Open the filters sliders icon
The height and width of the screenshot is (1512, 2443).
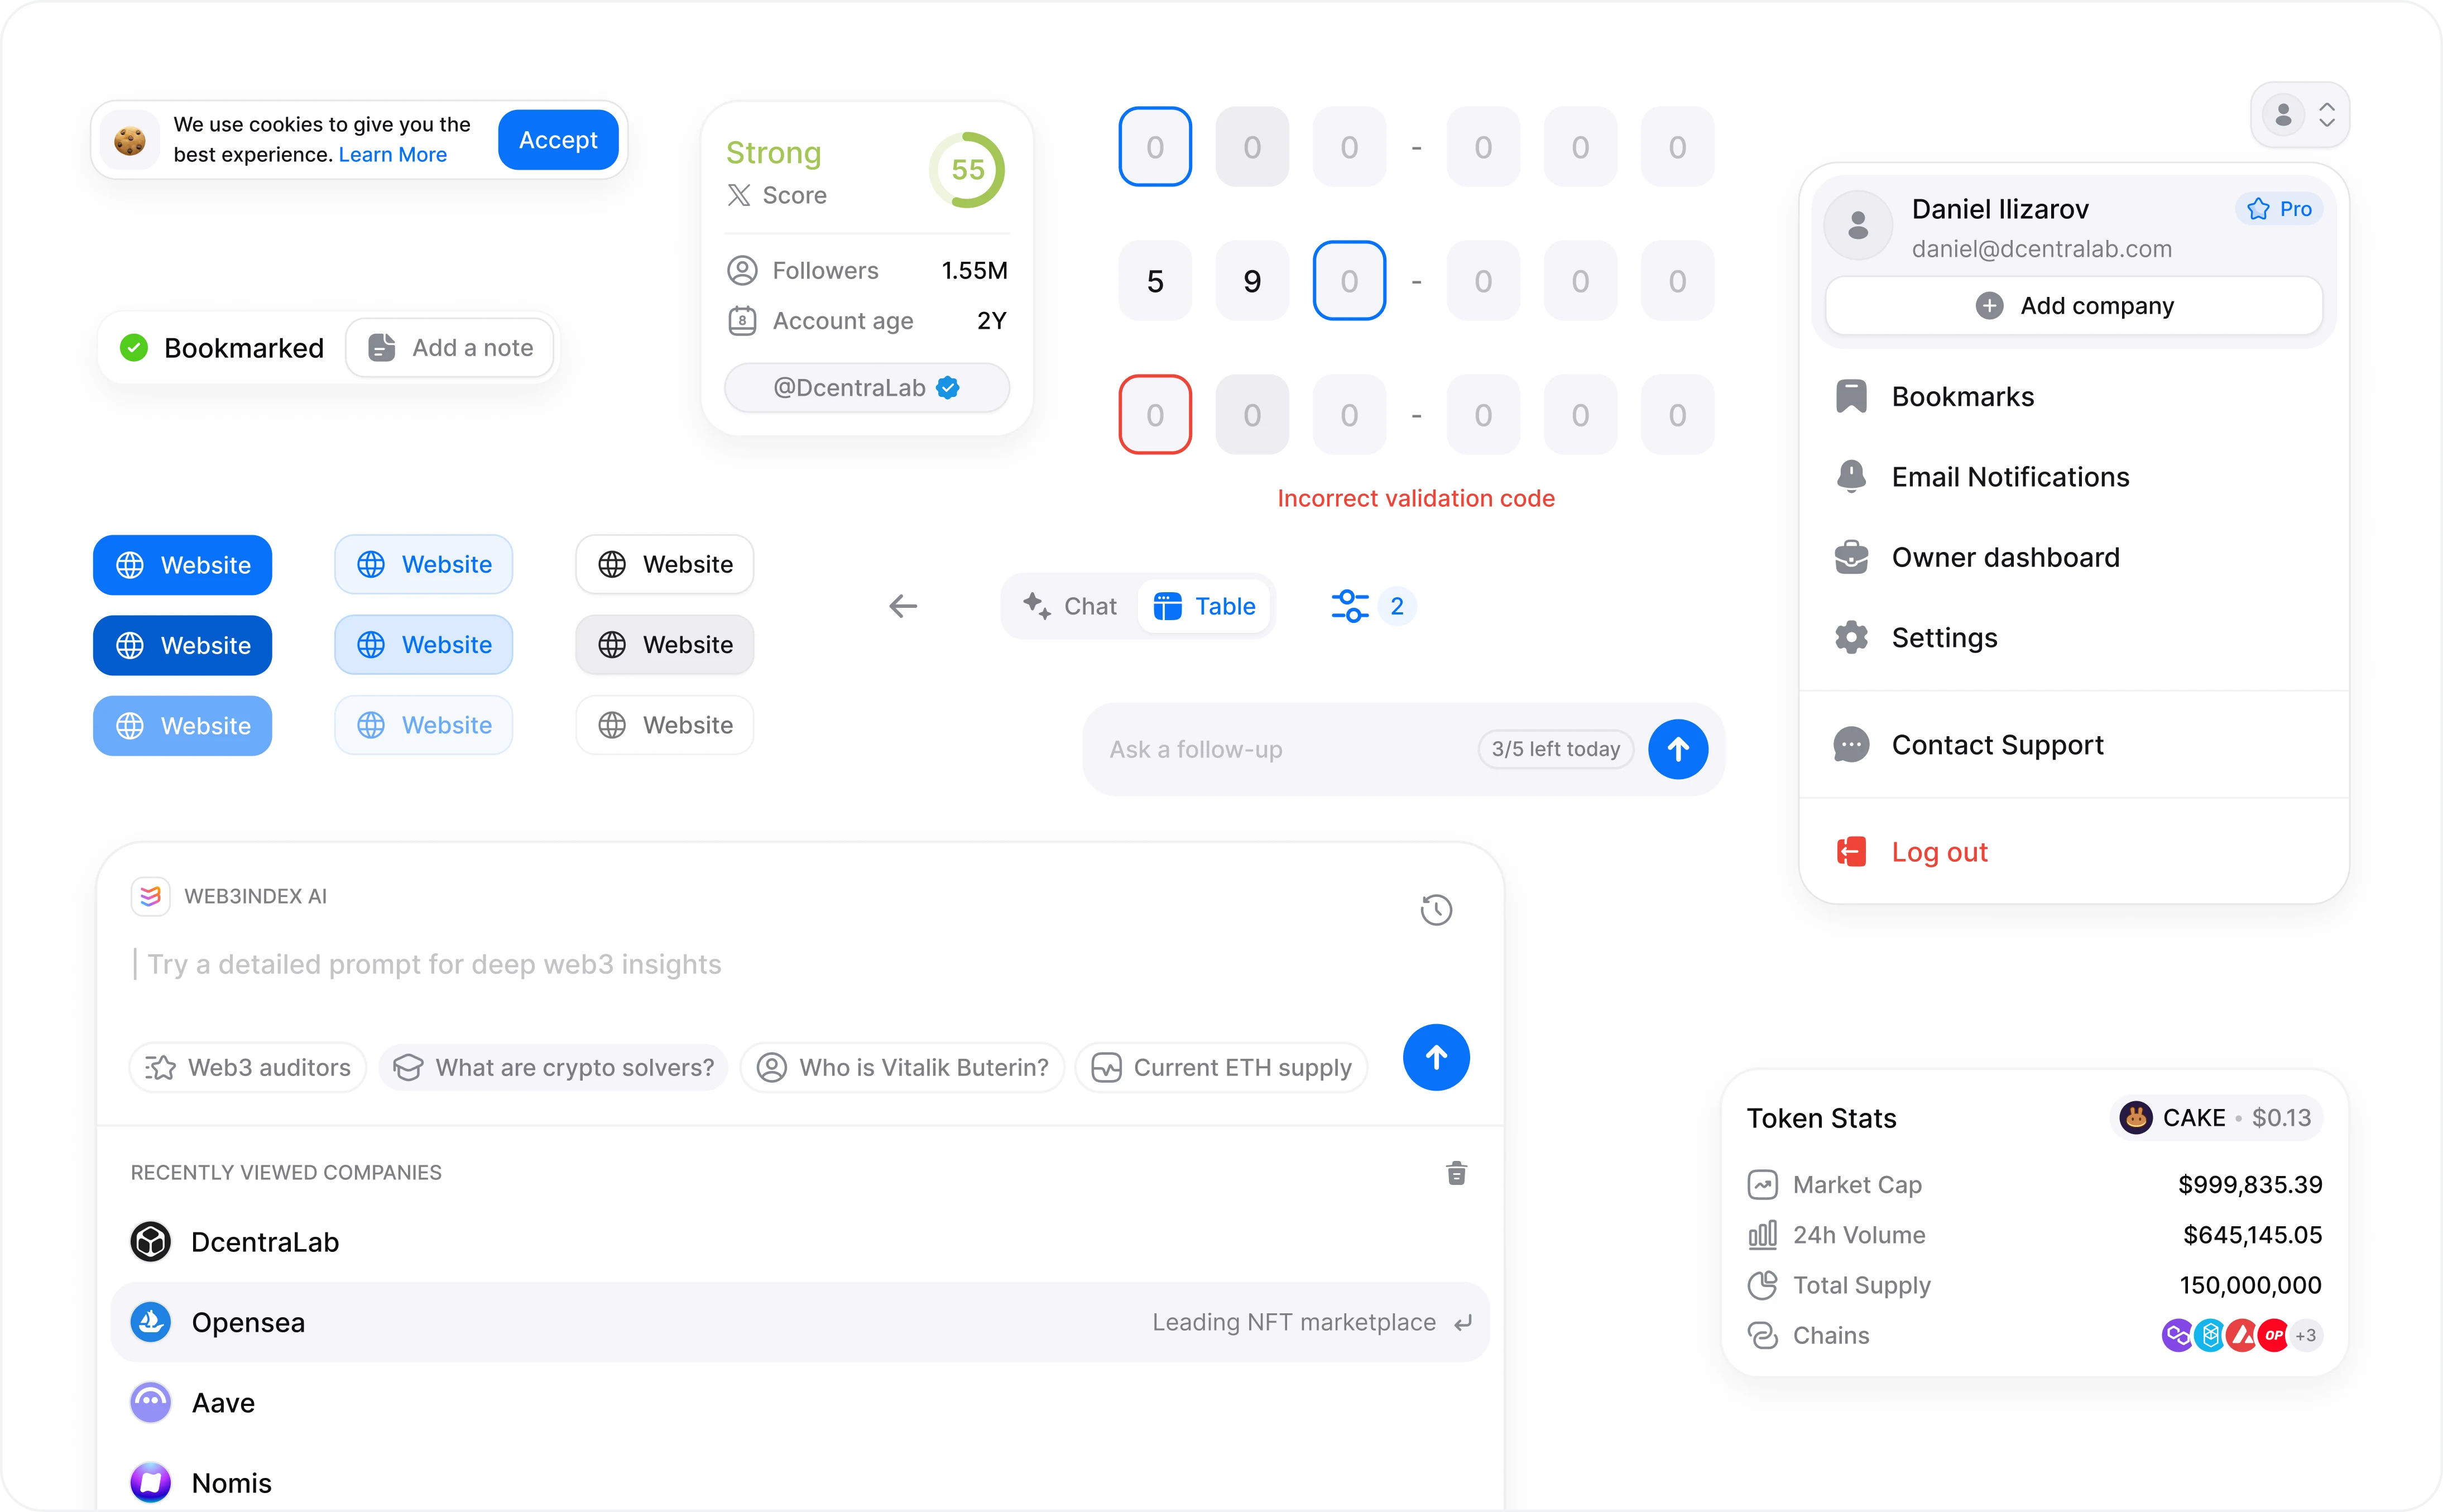(1350, 606)
